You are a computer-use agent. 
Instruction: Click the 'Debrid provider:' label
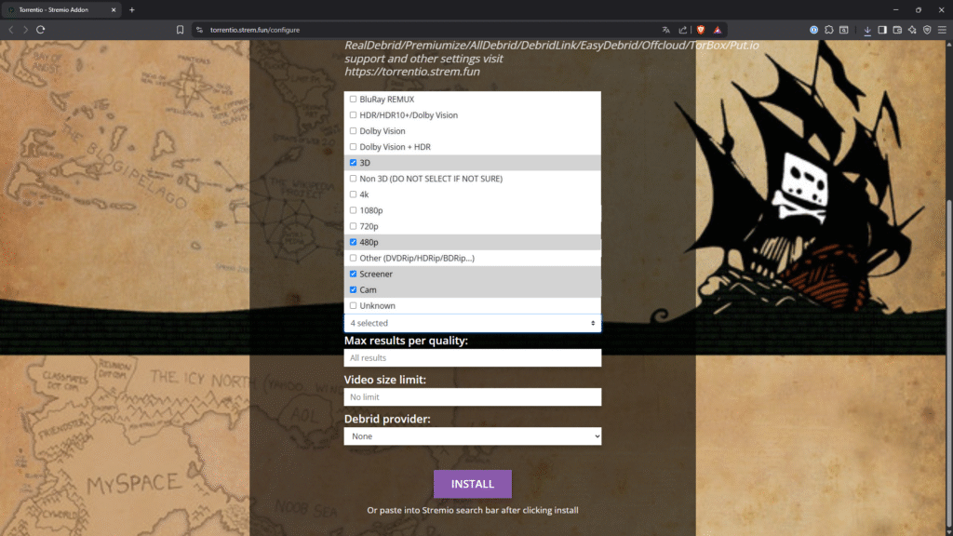coord(387,419)
